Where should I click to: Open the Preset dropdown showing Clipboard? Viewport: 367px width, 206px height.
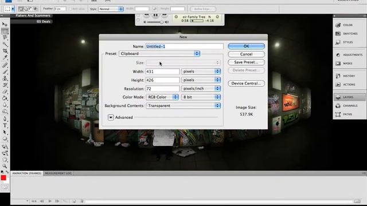coord(159,53)
